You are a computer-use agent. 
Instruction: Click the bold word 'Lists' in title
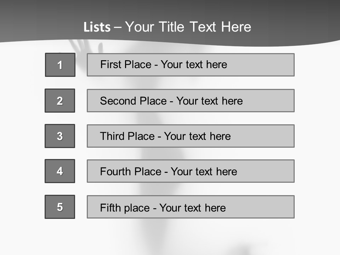97,27
